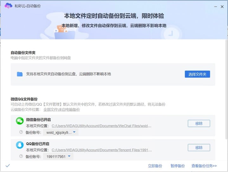Click the checkmark icon at bottom left
Viewport: 228px width, 172px height.
[8, 165]
